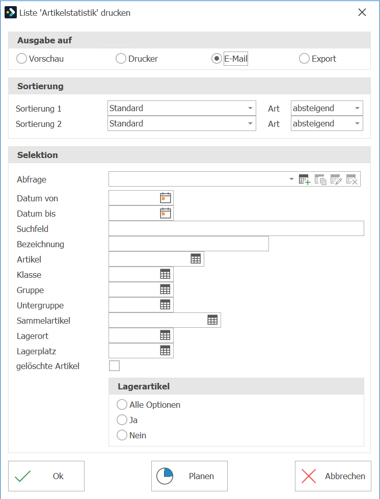Open the Sortierung 1 dropdown

point(182,108)
